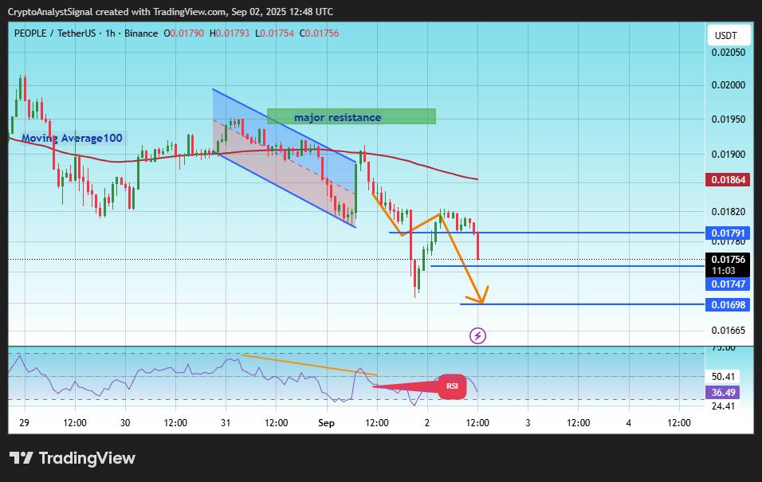The image size is (762, 482).
Task: Click the purple lightning bolt event icon
Action: 477,335
